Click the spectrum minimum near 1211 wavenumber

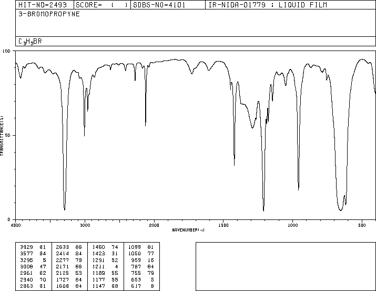[x=264, y=211]
